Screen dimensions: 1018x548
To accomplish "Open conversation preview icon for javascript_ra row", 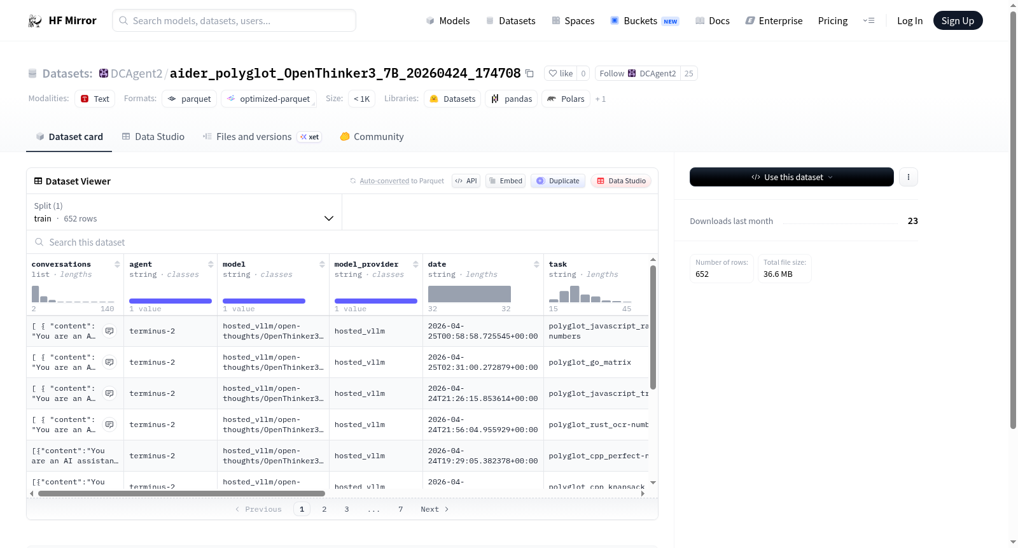I will [109, 331].
